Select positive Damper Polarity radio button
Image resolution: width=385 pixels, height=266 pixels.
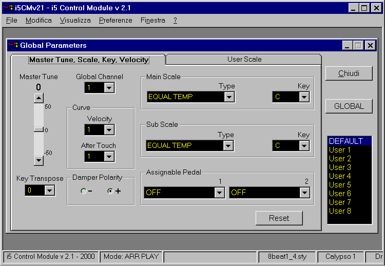[110, 191]
